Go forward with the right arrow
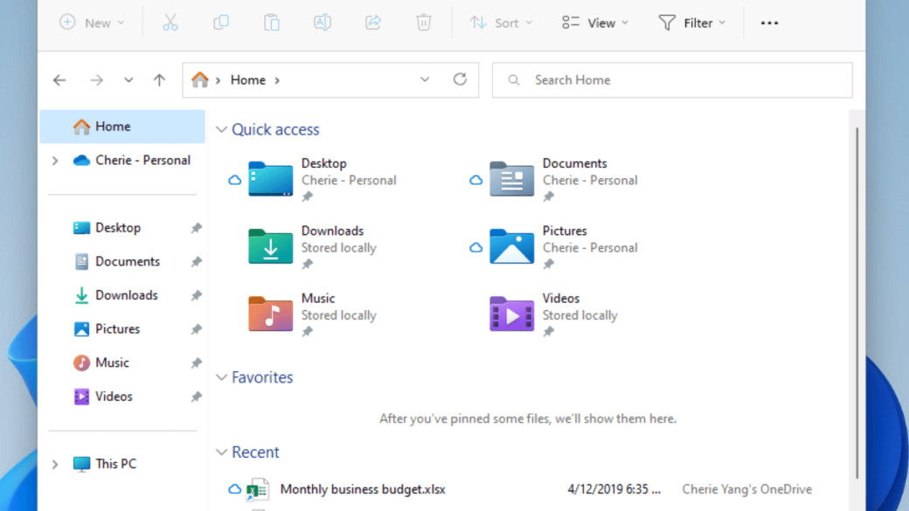The image size is (909, 511). coord(96,80)
